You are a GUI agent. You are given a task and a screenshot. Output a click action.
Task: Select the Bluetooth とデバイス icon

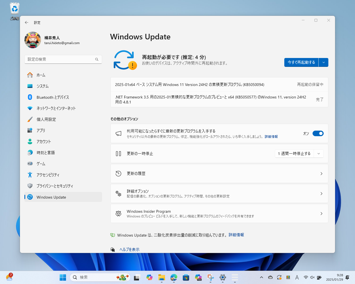click(31, 97)
